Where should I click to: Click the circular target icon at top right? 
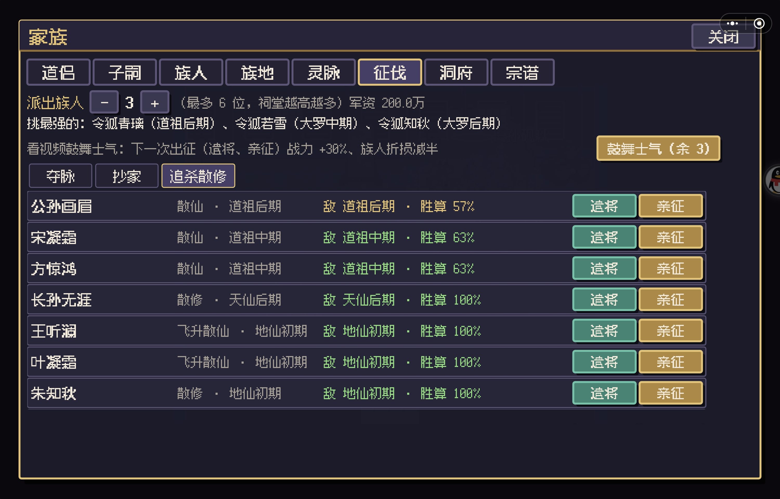(x=759, y=23)
